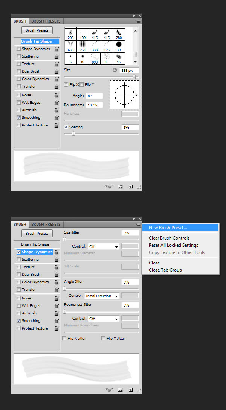The width and height of the screenshot is (226, 410).
Task: Create new brush icon in Size Jitter panel
Action: click(130, 390)
